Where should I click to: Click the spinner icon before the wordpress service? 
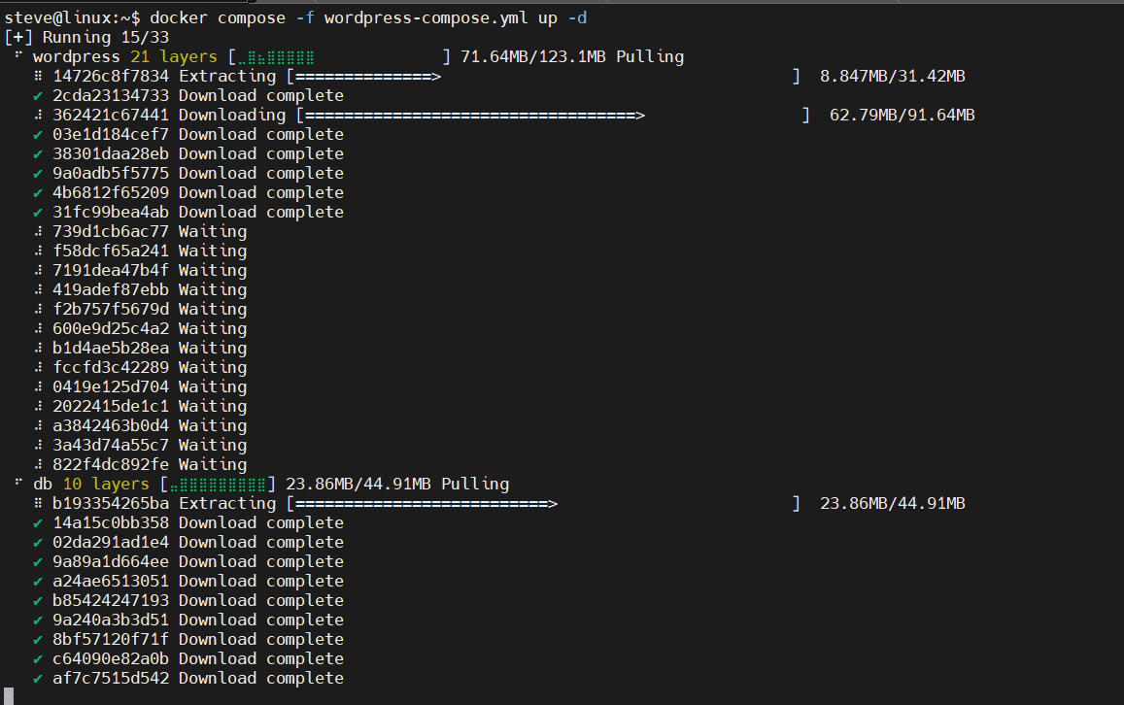coord(18,56)
